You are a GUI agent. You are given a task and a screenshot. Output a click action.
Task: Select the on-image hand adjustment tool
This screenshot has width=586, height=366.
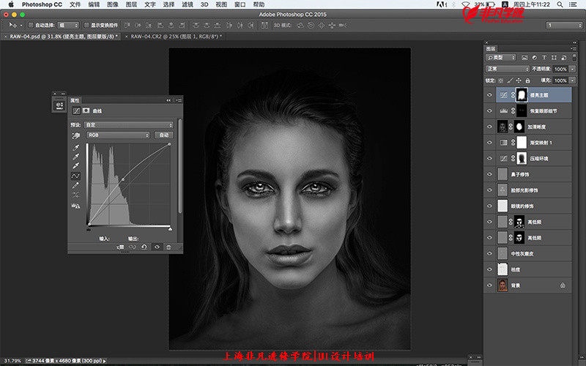point(76,135)
